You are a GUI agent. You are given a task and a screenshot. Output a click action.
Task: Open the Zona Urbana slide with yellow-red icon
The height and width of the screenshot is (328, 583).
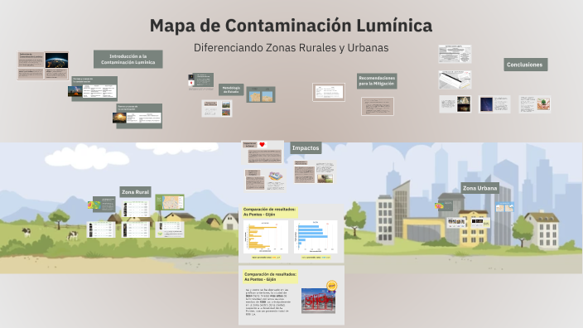444,205
